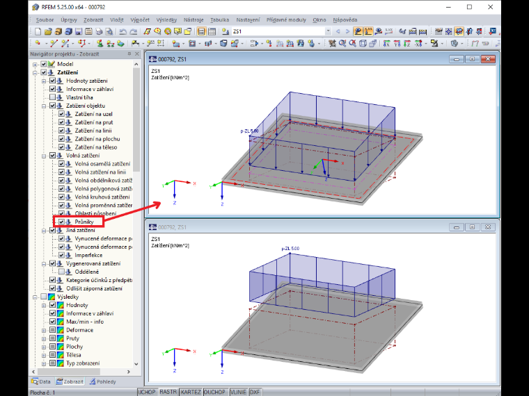Toggle RASTR grid in status bar
Screen dimensions: 529x396
click(x=168, y=392)
